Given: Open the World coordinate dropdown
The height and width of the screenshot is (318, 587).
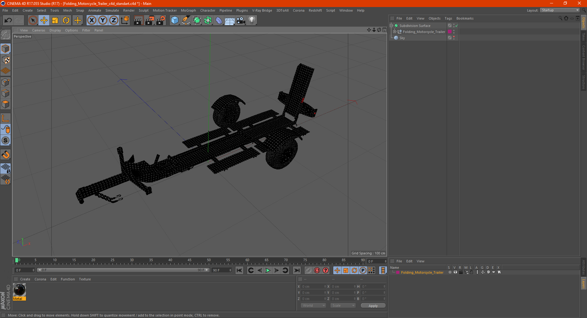Looking at the screenshot, I should tap(313, 305).
